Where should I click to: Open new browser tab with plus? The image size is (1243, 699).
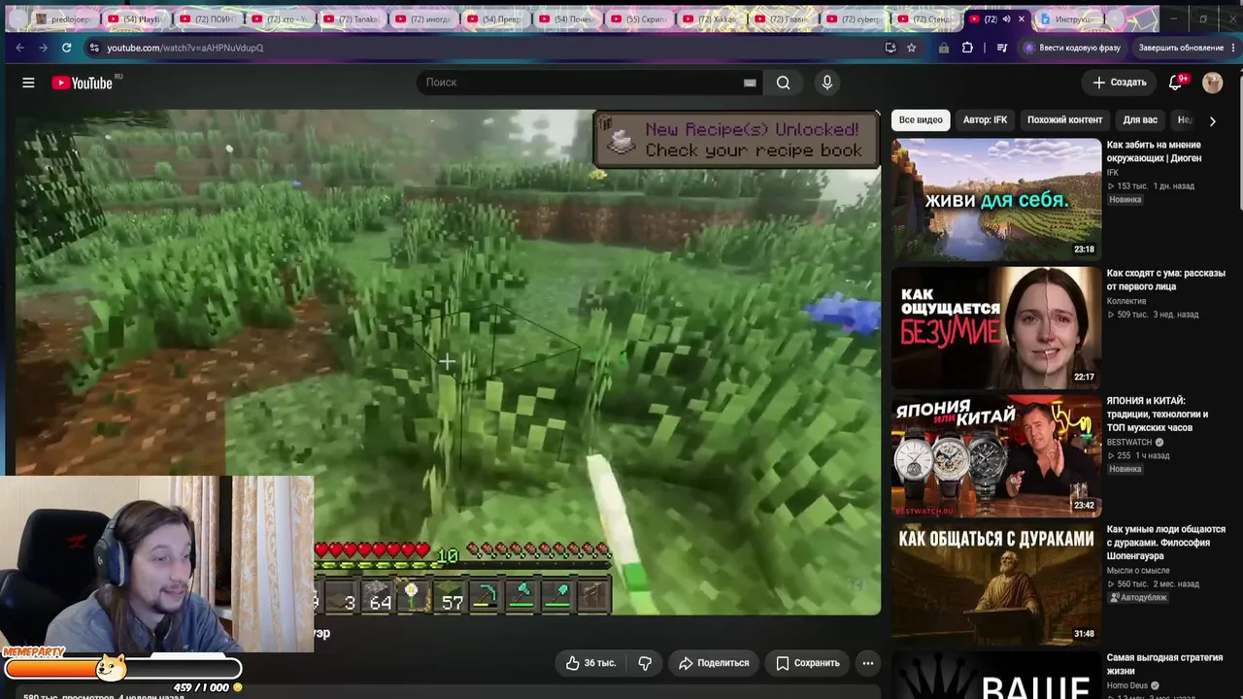[x=1115, y=19]
